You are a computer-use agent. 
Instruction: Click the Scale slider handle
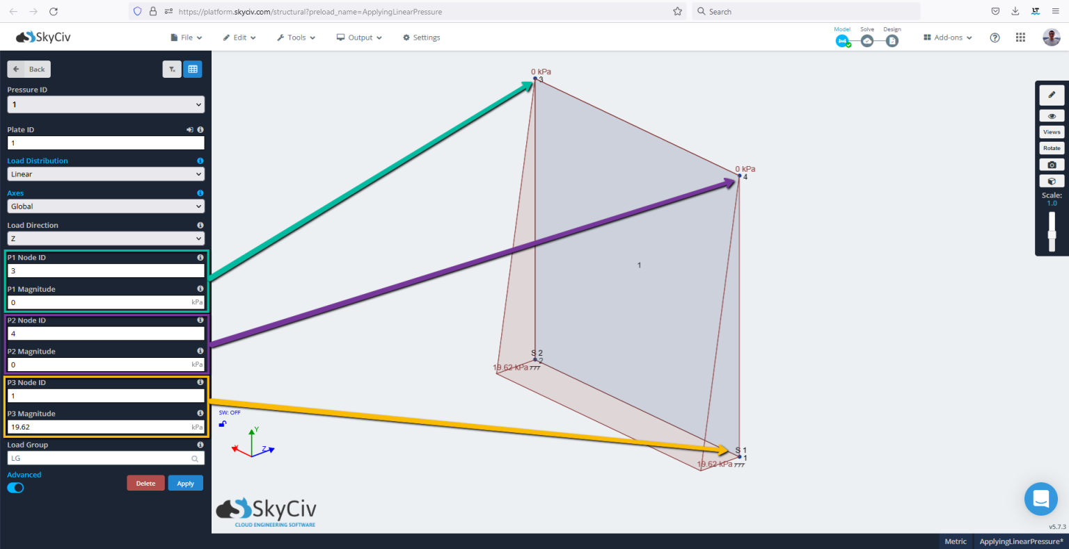pos(1052,235)
